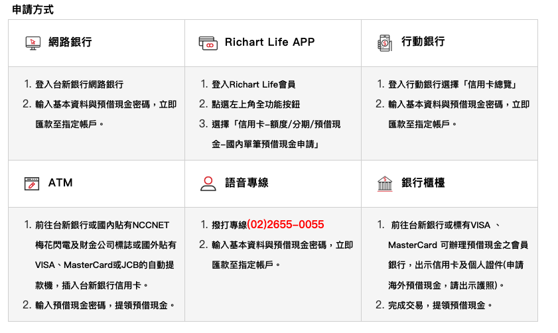Click the text 撥打專線 in 語音專線
Viewport: 558px width, 333px height.
point(229,225)
